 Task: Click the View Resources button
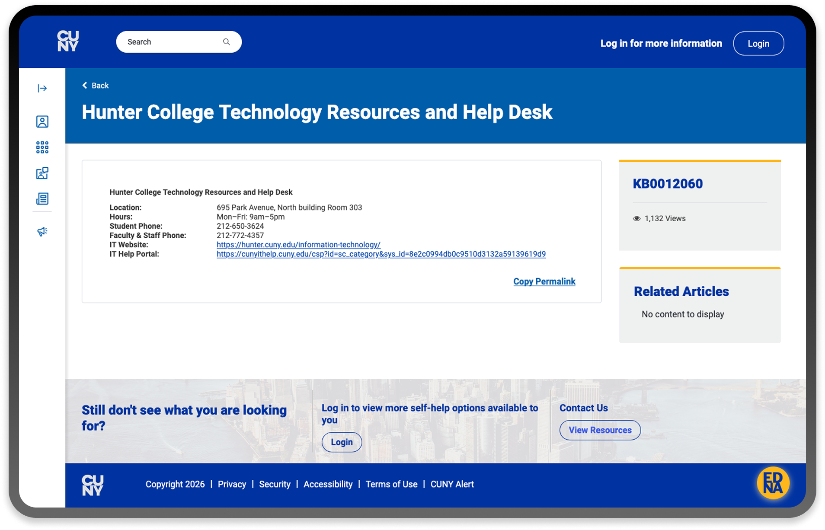pyautogui.click(x=600, y=430)
